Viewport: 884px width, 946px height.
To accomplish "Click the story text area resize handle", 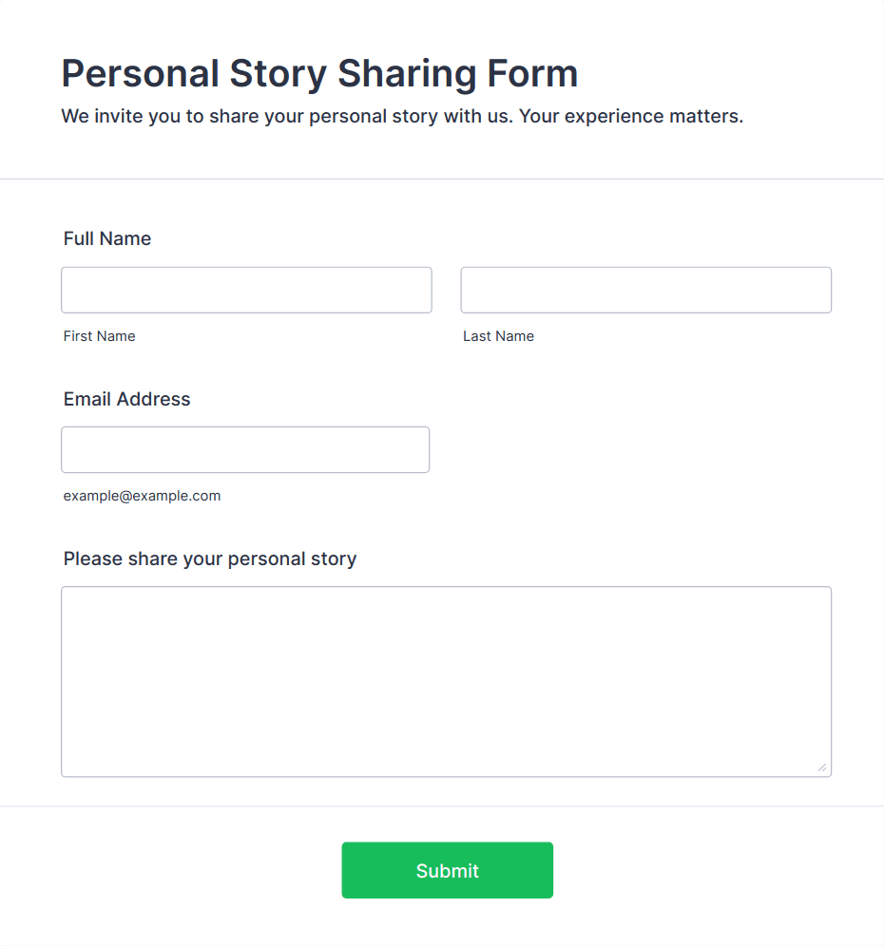I will pyautogui.click(x=822, y=767).
